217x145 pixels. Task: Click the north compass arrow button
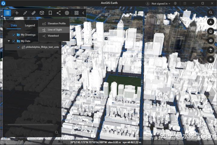pyautogui.click(x=211, y=22)
